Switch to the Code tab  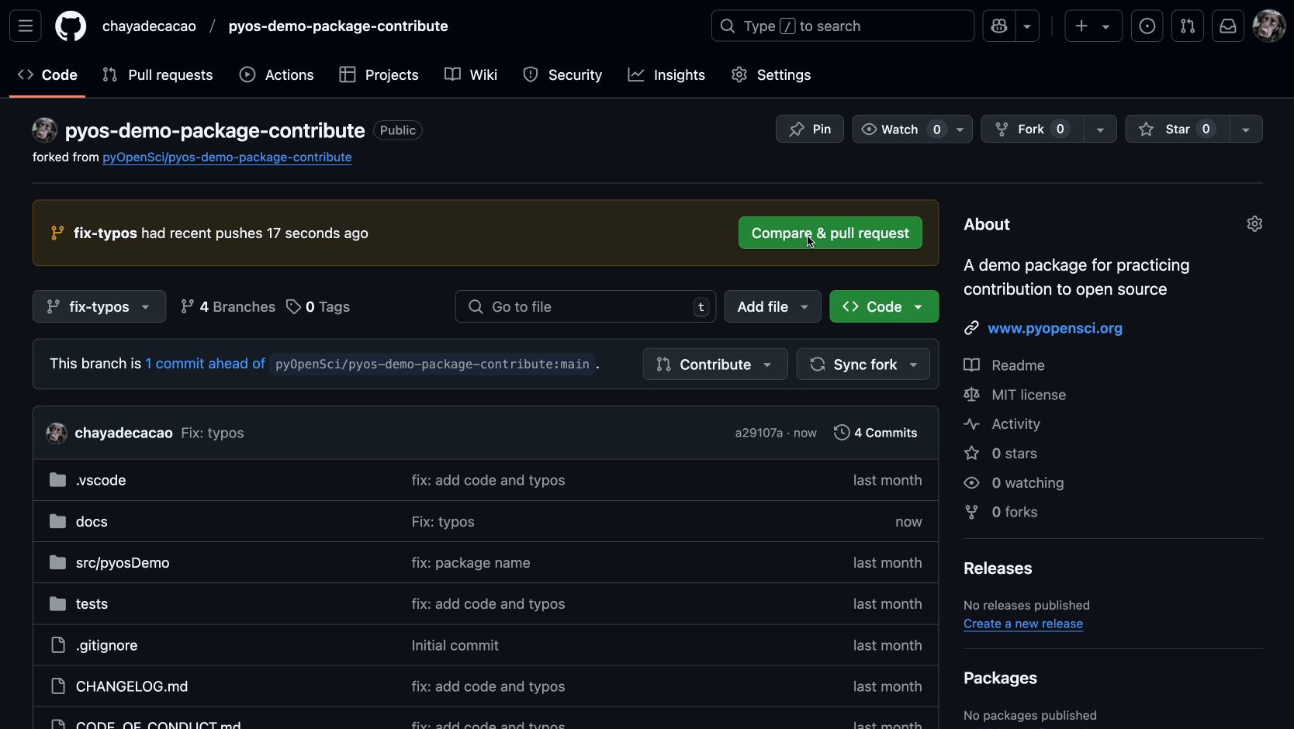(x=47, y=75)
